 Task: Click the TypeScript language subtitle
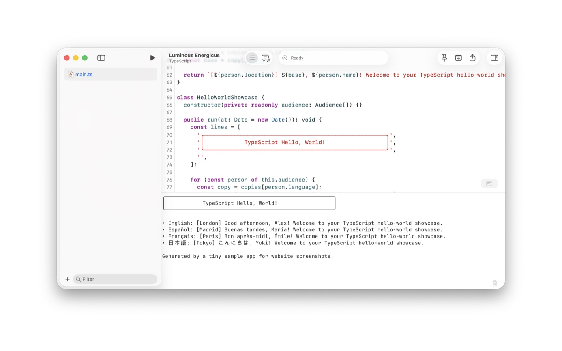[180, 61]
